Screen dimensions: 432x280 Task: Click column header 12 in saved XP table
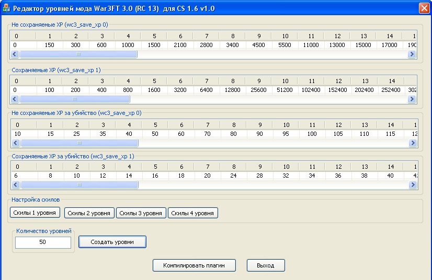338,81
